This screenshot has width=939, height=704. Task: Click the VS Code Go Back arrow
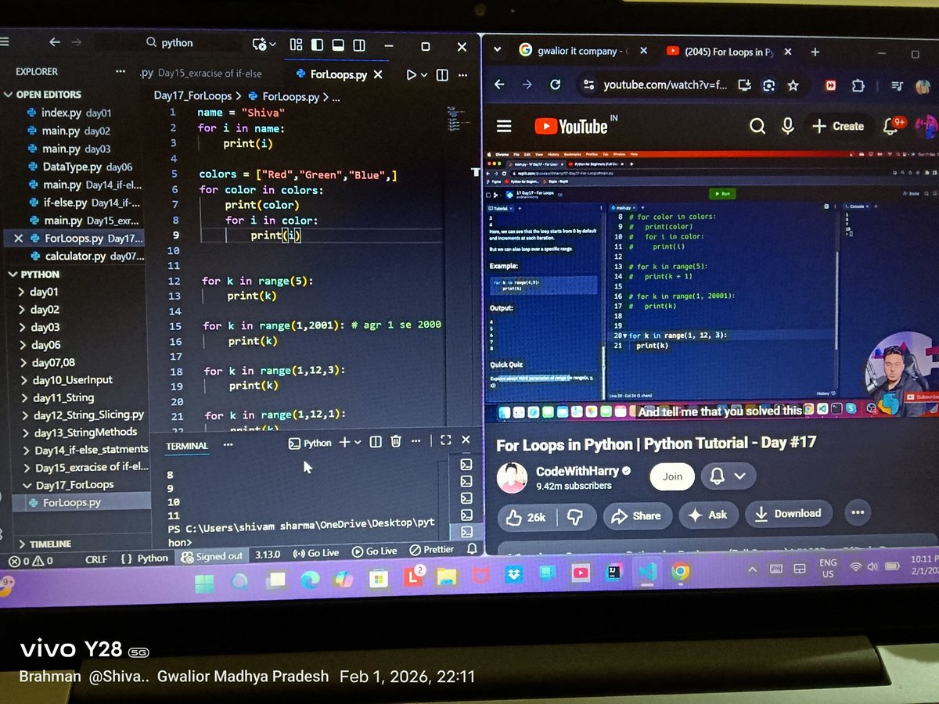(54, 43)
